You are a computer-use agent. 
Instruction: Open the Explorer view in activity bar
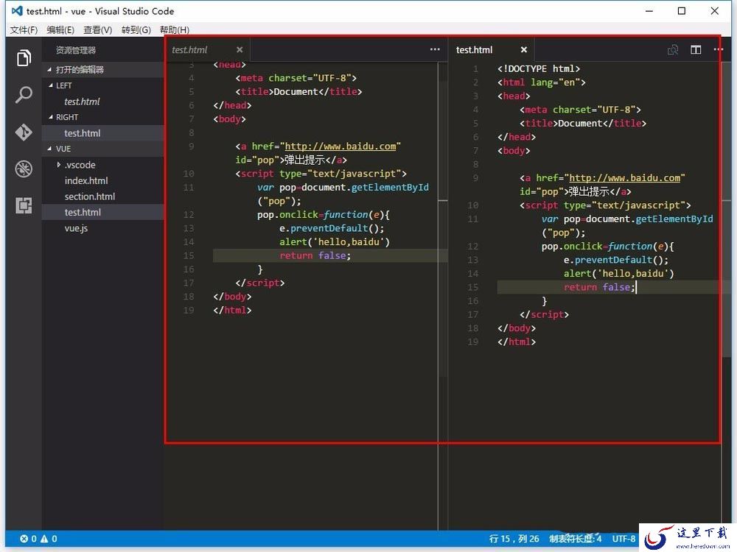pyautogui.click(x=24, y=58)
